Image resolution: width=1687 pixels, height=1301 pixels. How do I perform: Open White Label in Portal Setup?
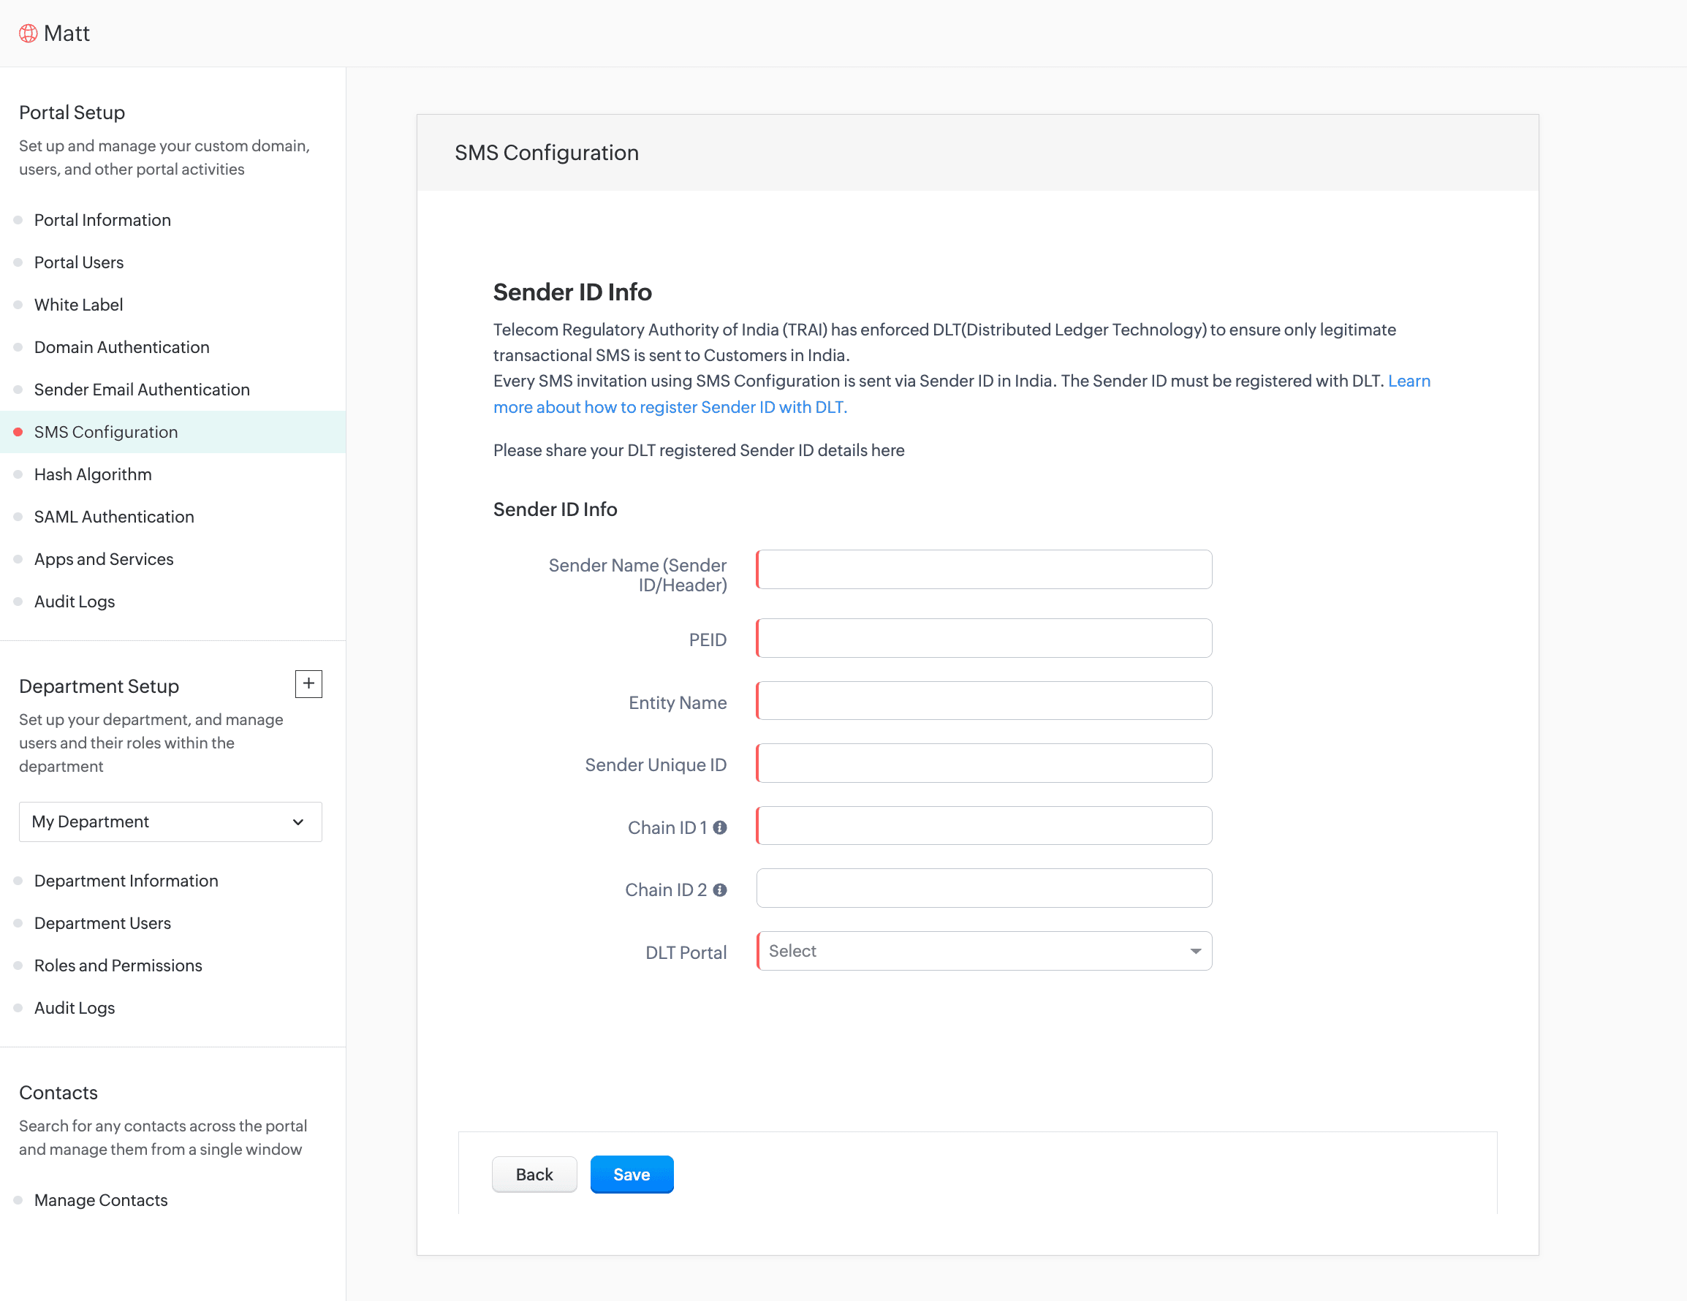tap(78, 304)
